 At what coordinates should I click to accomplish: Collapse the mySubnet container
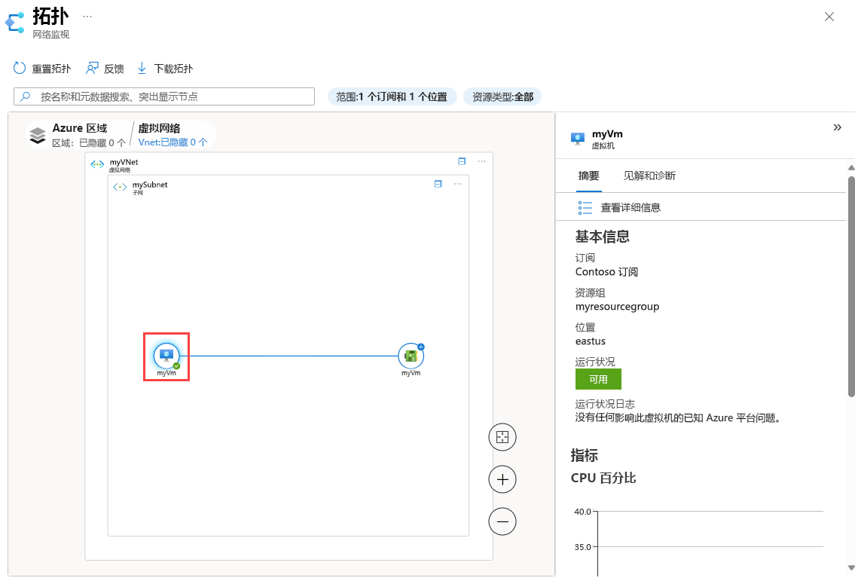tap(438, 184)
